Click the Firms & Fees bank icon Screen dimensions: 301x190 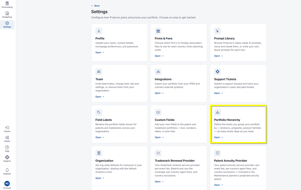point(158,31)
